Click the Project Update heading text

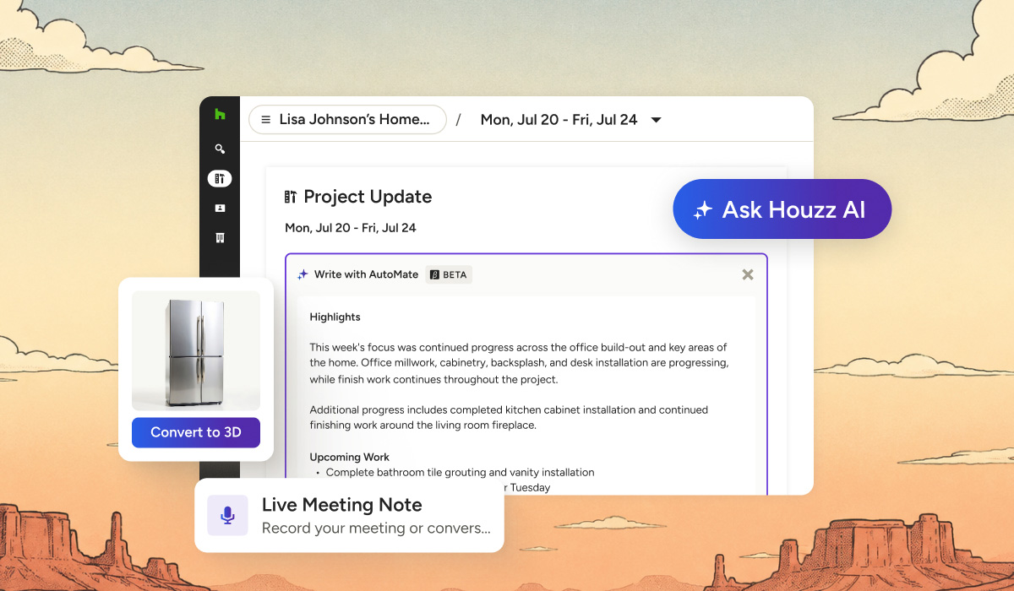tap(368, 197)
